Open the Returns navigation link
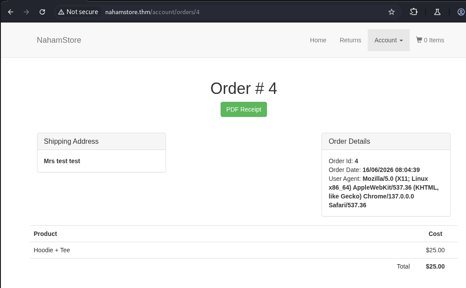This screenshot has height=288, width=466. 351,40
